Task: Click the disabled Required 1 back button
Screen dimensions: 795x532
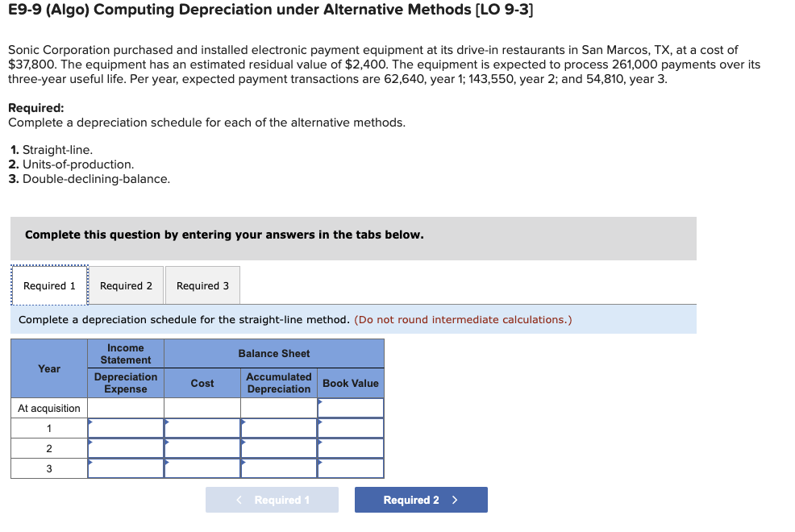Action: (x=272, y=499)
